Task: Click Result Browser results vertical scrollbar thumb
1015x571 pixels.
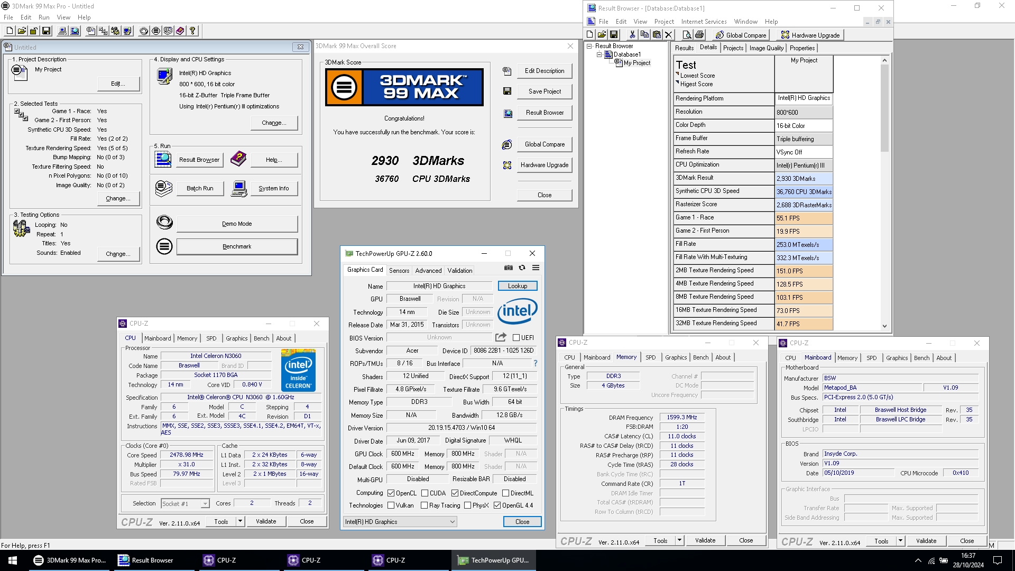Action: pyautogui.click(x=884, y=108)
